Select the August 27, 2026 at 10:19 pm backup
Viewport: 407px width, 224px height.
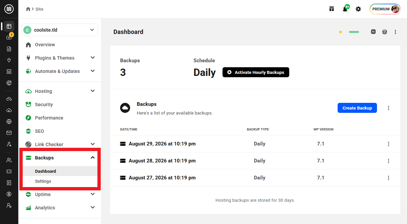tap(162, 178)
